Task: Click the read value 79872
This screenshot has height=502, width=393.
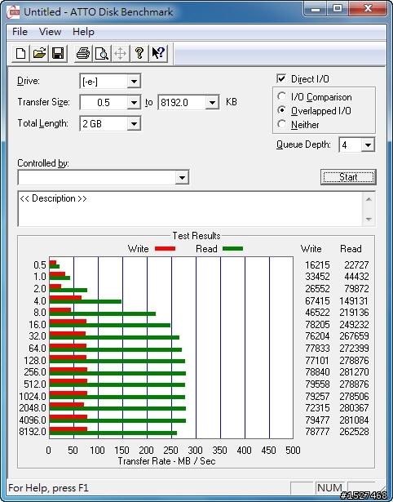Action: [356, 288]
